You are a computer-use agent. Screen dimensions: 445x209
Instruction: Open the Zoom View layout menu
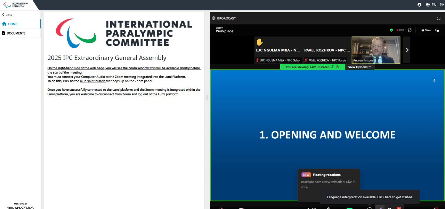(426, 30)
